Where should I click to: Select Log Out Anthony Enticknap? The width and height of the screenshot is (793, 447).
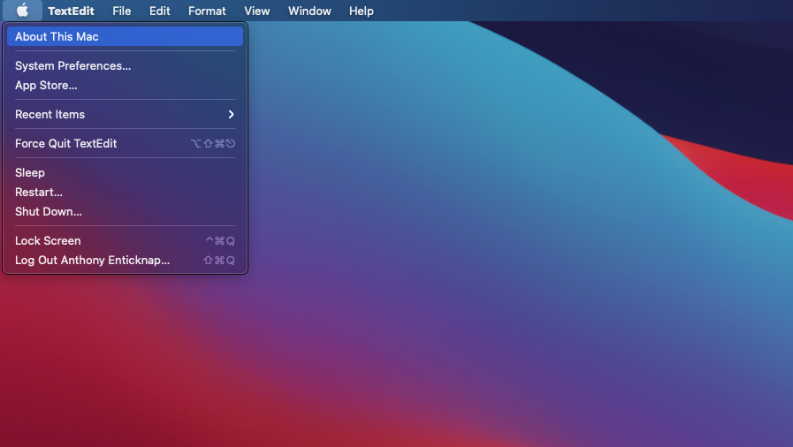125,260
